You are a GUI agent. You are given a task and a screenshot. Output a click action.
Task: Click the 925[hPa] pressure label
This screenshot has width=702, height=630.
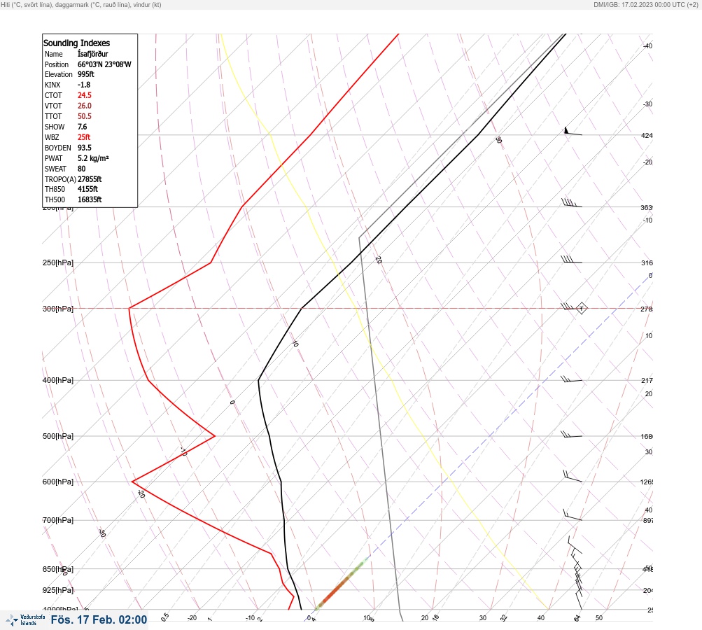tap(58, 590)
